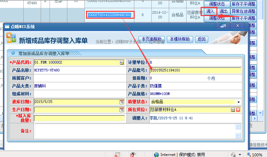267x157 pixels.
Task: Click the restore icon in dialog title bar
Action: (x=223, y=26)
